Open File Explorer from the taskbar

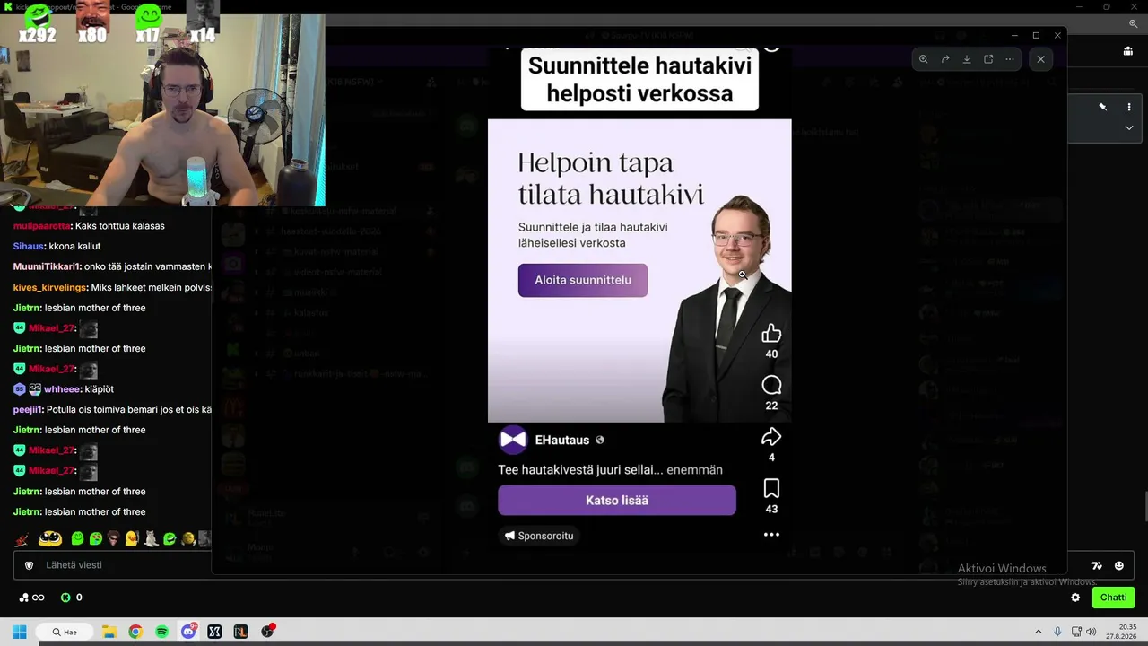109,632
